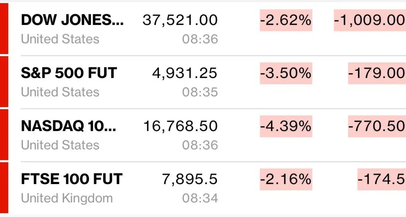Open the S&P 500 FUT listing

pos(69,73)
